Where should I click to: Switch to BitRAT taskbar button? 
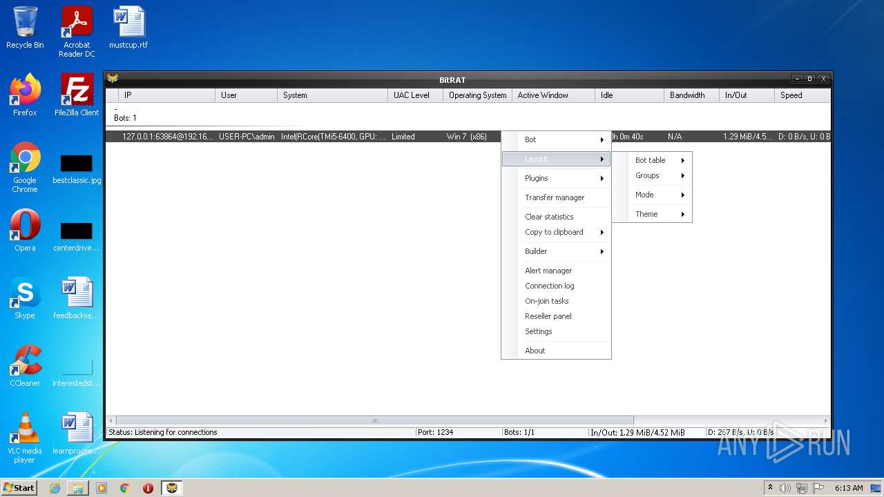(x=172, y=488)
